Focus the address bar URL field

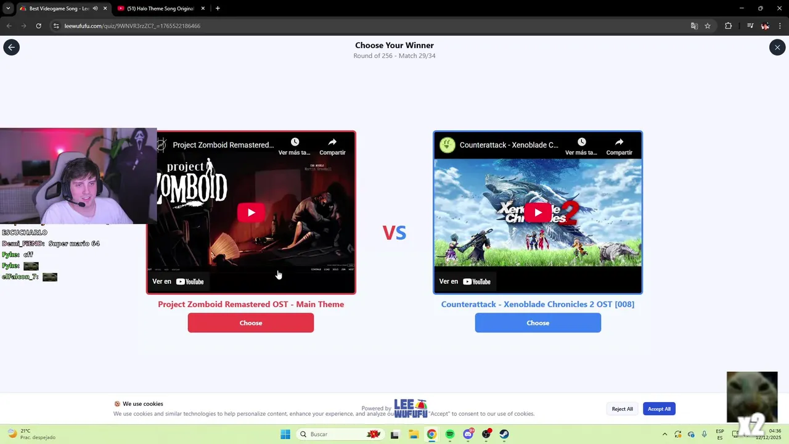tap(370, 26)
